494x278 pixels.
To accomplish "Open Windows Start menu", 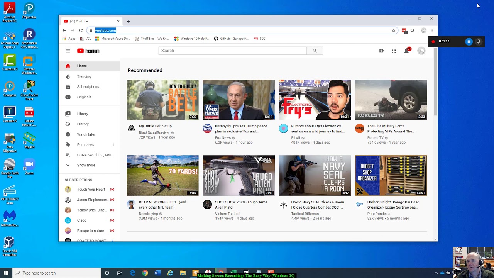I will [x=6, y=273].
